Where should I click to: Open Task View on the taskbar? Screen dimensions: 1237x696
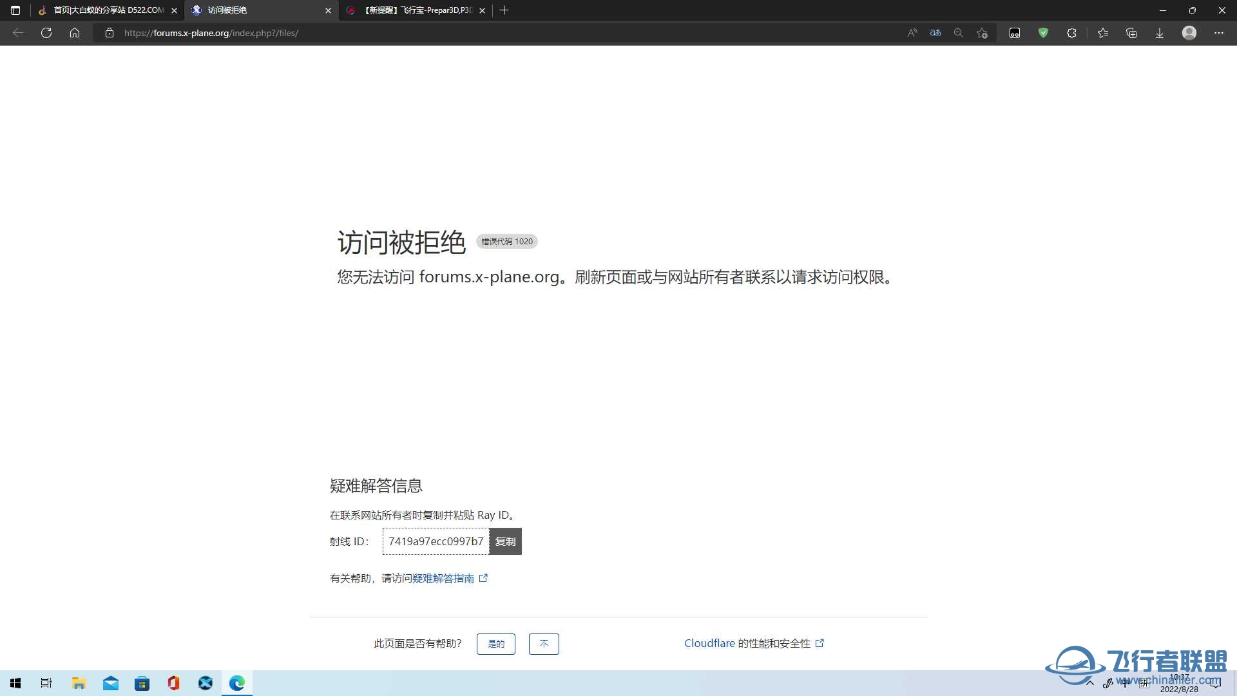tap(46, 683)
